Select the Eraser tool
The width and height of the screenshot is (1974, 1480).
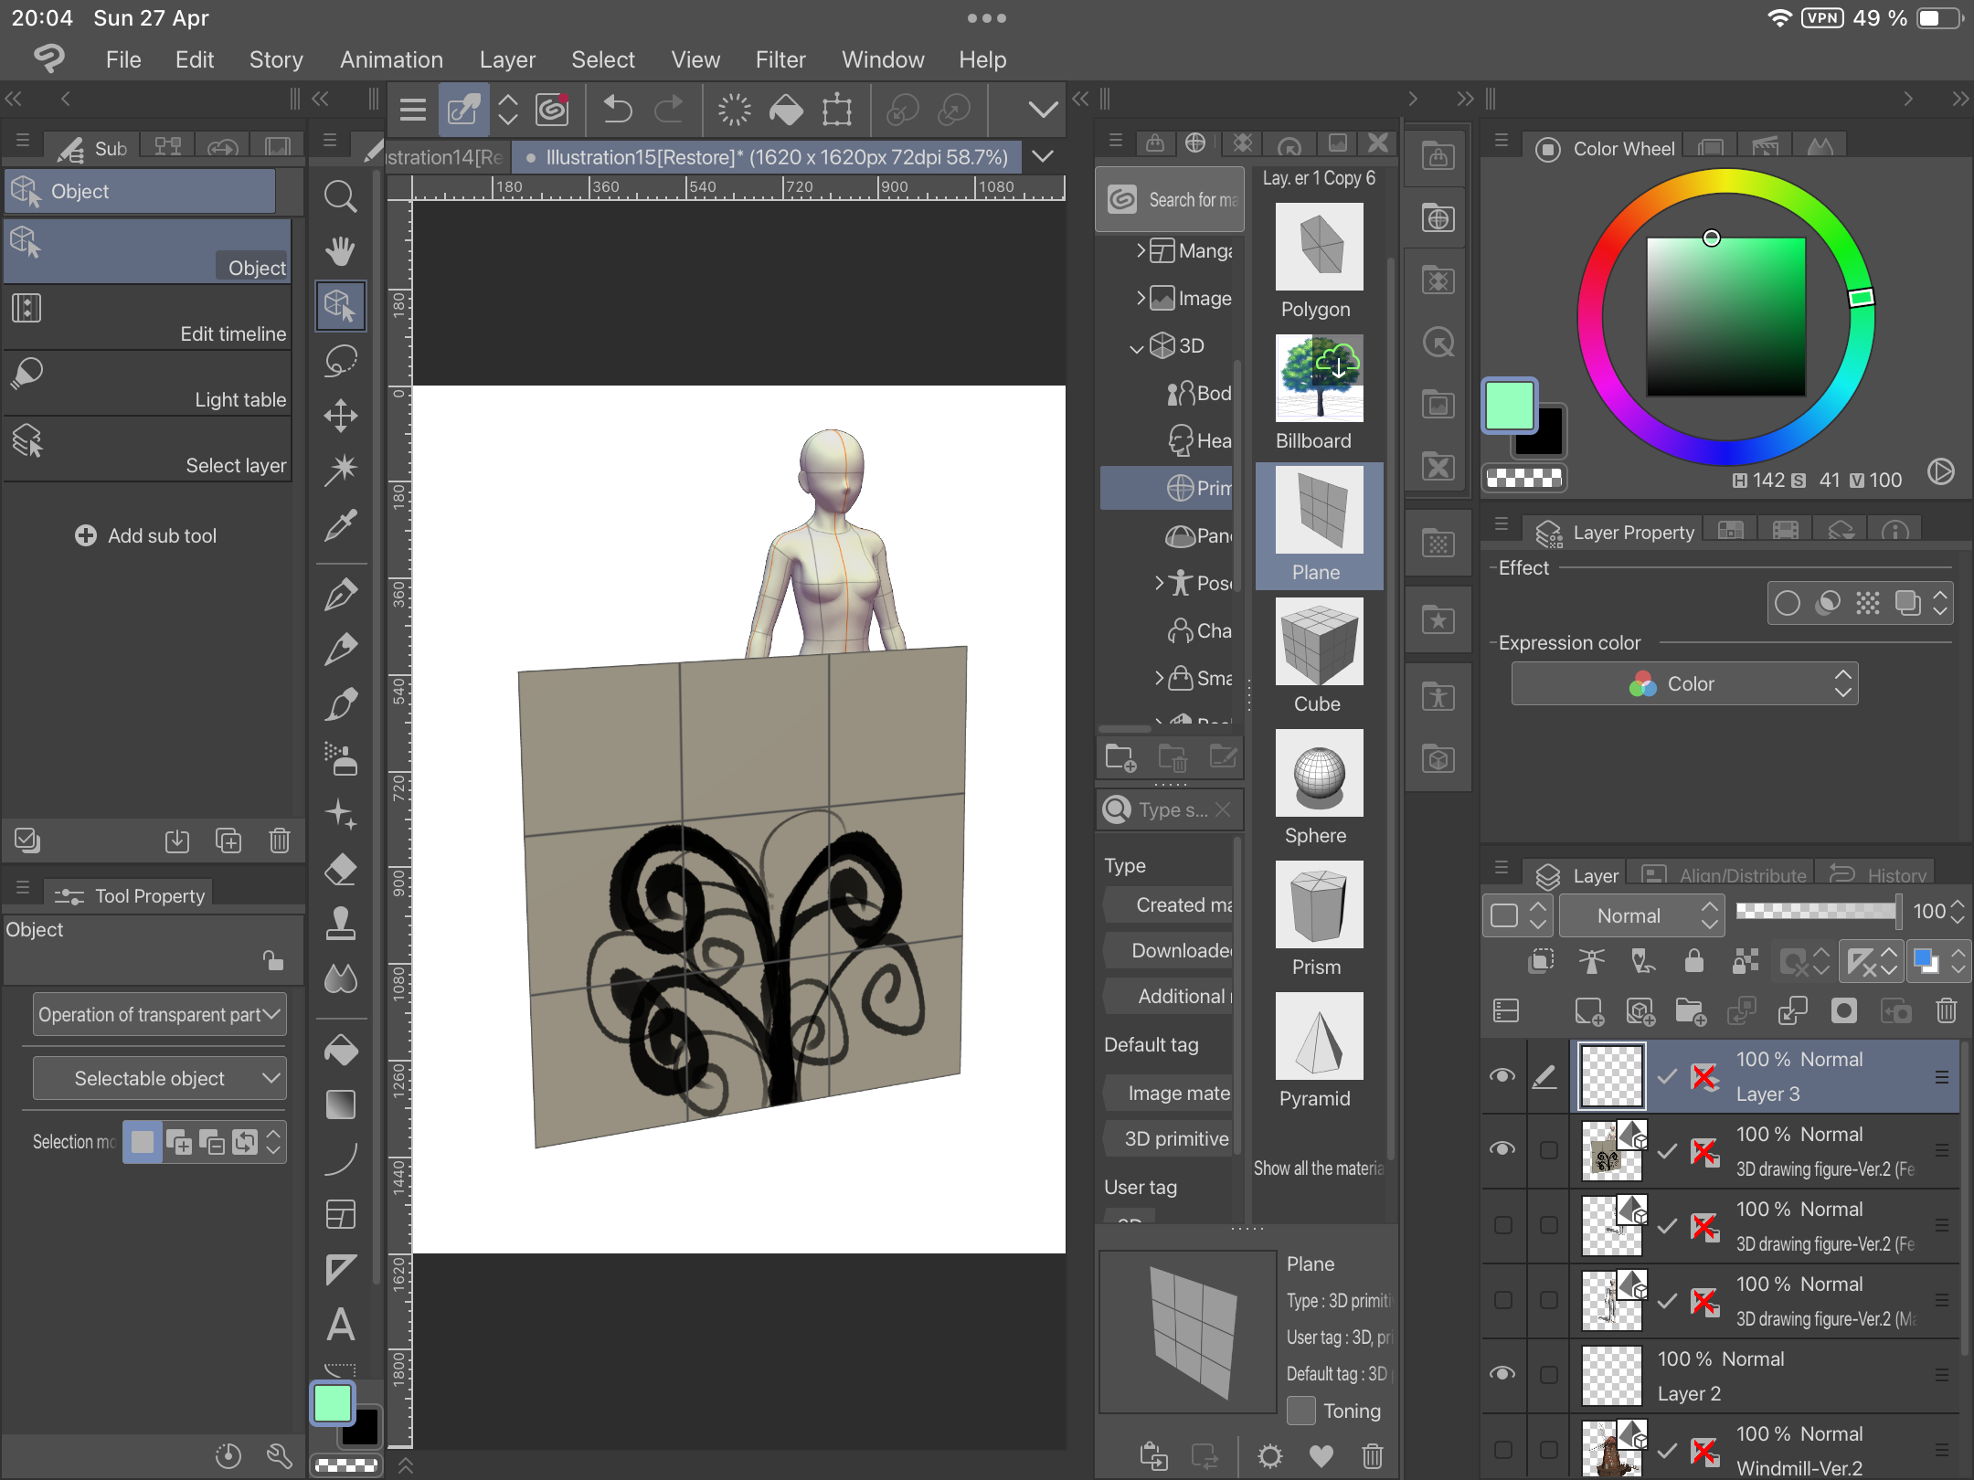click(340, 869)
